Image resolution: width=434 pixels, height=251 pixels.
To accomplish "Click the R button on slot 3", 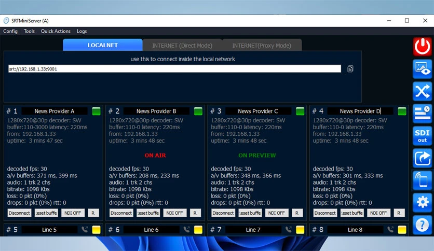I will (297, 213).
